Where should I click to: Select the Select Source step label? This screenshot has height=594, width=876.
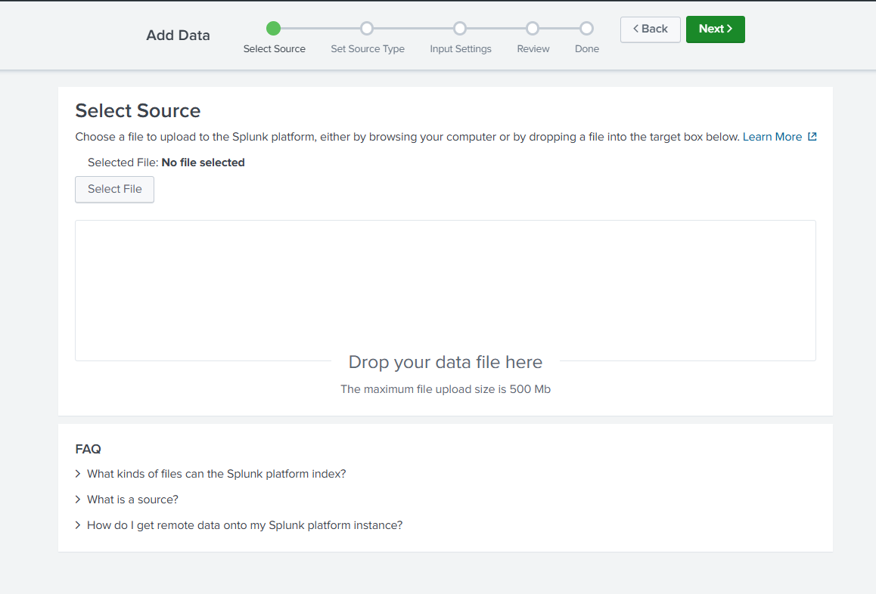coord(275,49)
